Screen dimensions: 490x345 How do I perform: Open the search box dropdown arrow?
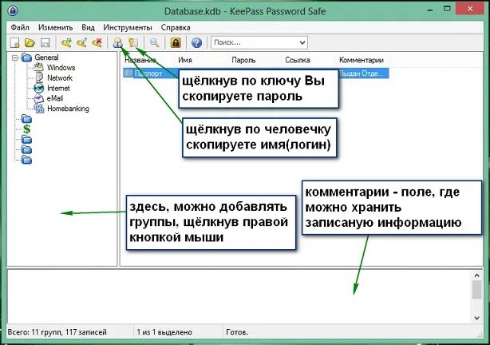(302, 42)
